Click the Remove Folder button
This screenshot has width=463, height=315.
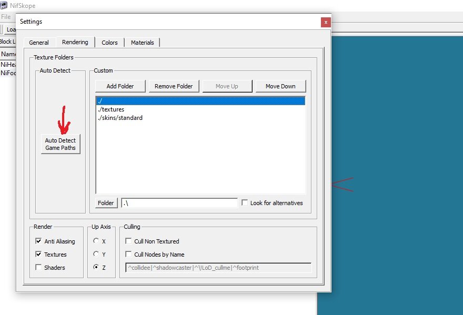tap(174, 86)
